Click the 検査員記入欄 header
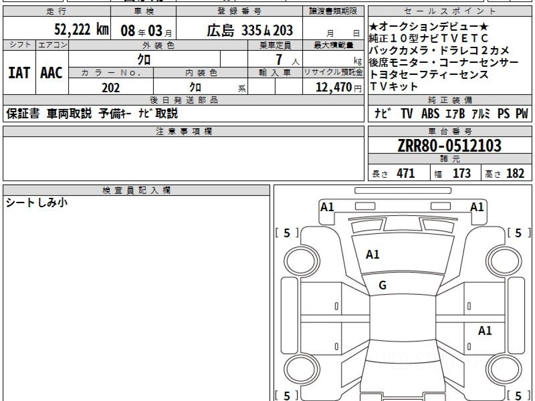The height and width of the screenshot is (401, 535). (136, 190)
